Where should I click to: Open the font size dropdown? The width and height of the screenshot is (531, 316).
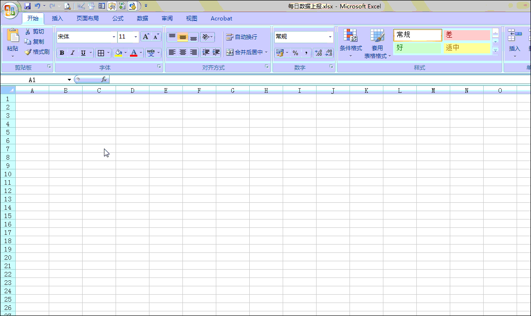pyautogui.click(x=136, y=37)
